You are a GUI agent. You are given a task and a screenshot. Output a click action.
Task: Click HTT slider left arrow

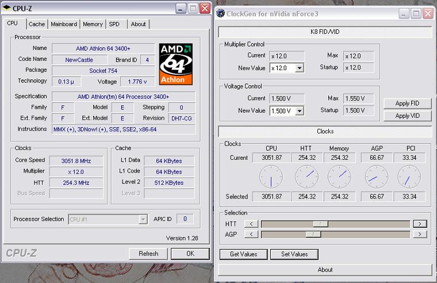pyautogui.click(x=251, y=224)
